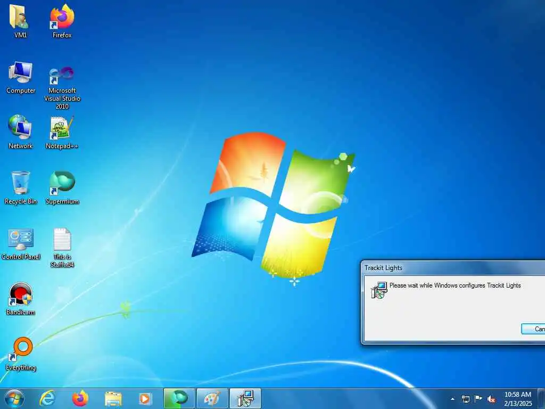
Task: Select the Bandicam desktop shortcut
Action: click(21, 299)
